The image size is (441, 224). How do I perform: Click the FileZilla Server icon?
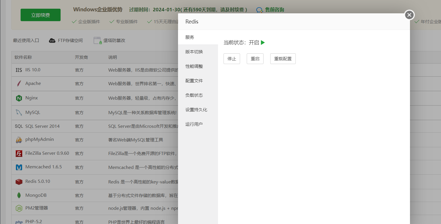pos(19,154)
